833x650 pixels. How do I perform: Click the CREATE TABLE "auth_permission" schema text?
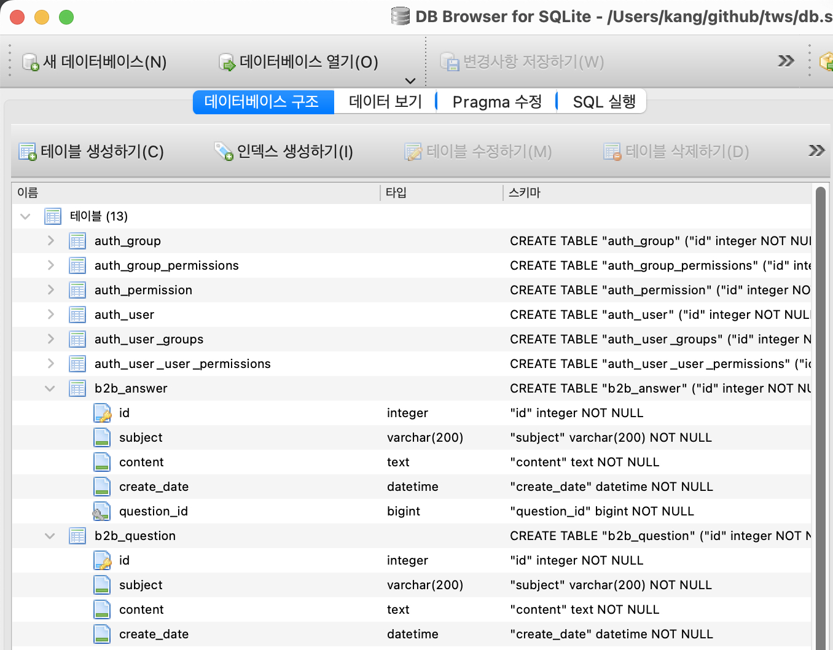(660, 290)
